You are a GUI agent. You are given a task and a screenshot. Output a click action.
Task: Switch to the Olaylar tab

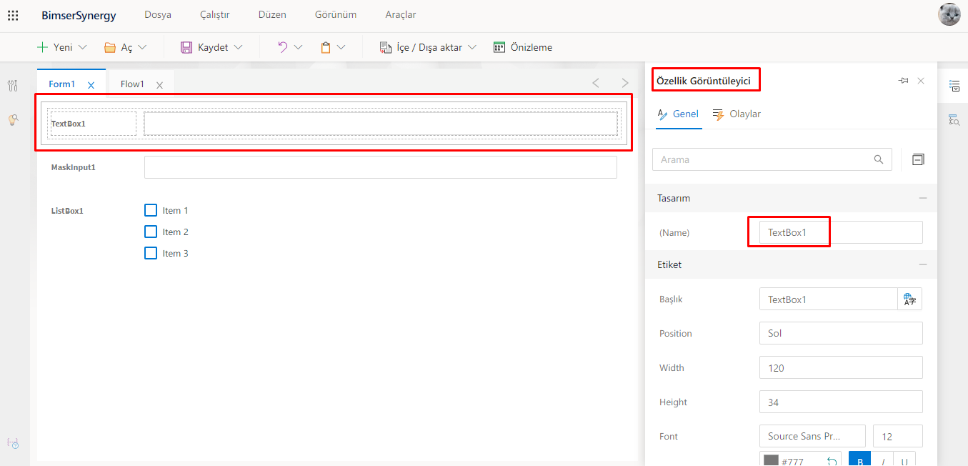point(737,114)
